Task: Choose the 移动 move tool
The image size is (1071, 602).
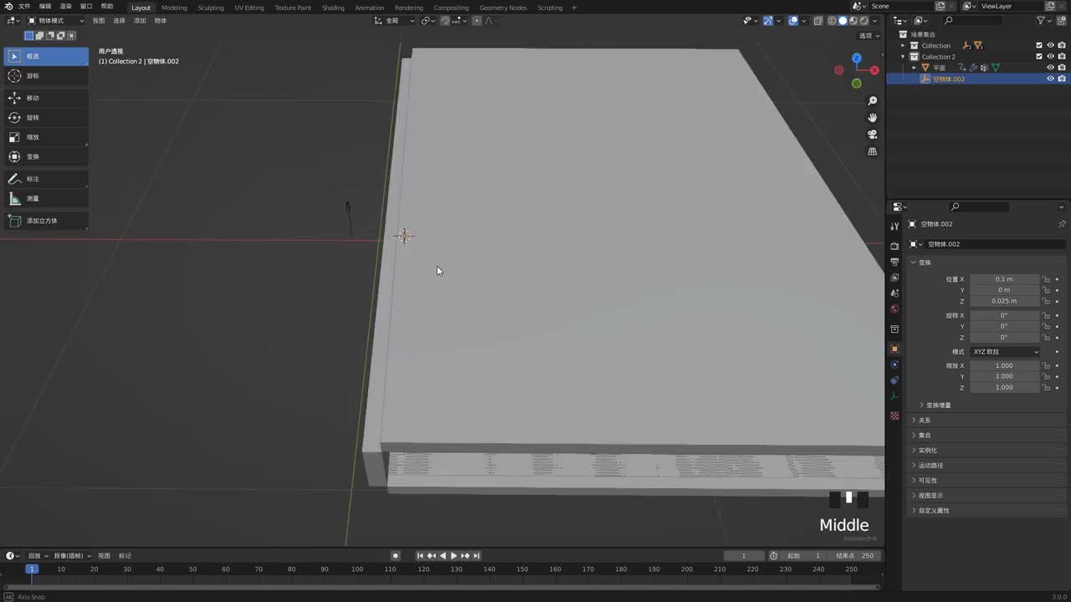Action: point(46,98)
